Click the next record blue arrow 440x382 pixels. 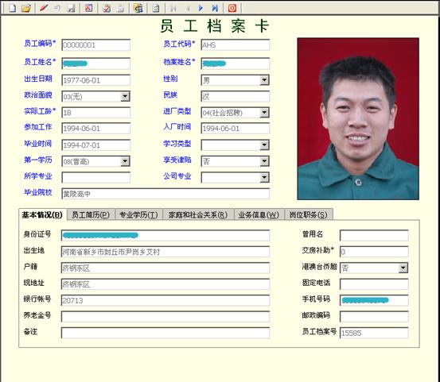[201, 8]
